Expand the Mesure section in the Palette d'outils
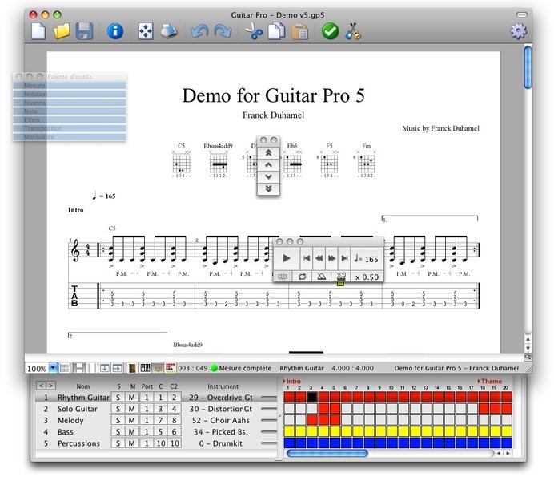The image size is (554, 481). pyautogui.click(x=70, y=86)
